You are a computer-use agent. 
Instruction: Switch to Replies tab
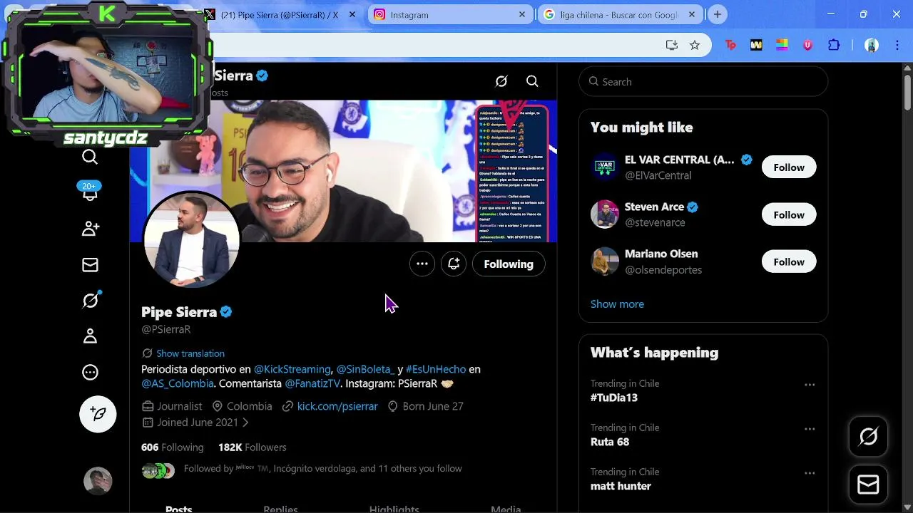(x=280, y=507)
